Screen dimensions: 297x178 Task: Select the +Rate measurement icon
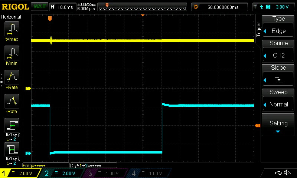click(x=12, y=77)
